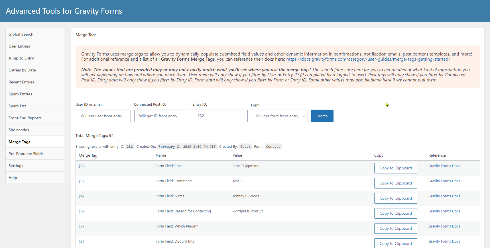Screen dimensions: 490x248
Task: Go to Jump to Entry page
Action: [35, 58]
